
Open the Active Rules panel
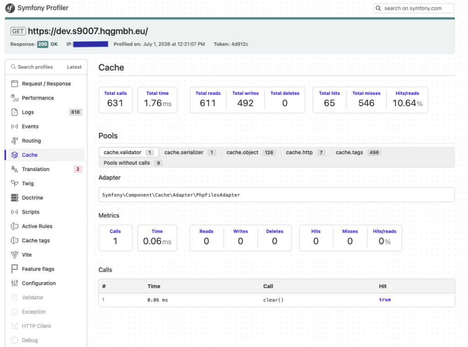(x=46, y=226)
